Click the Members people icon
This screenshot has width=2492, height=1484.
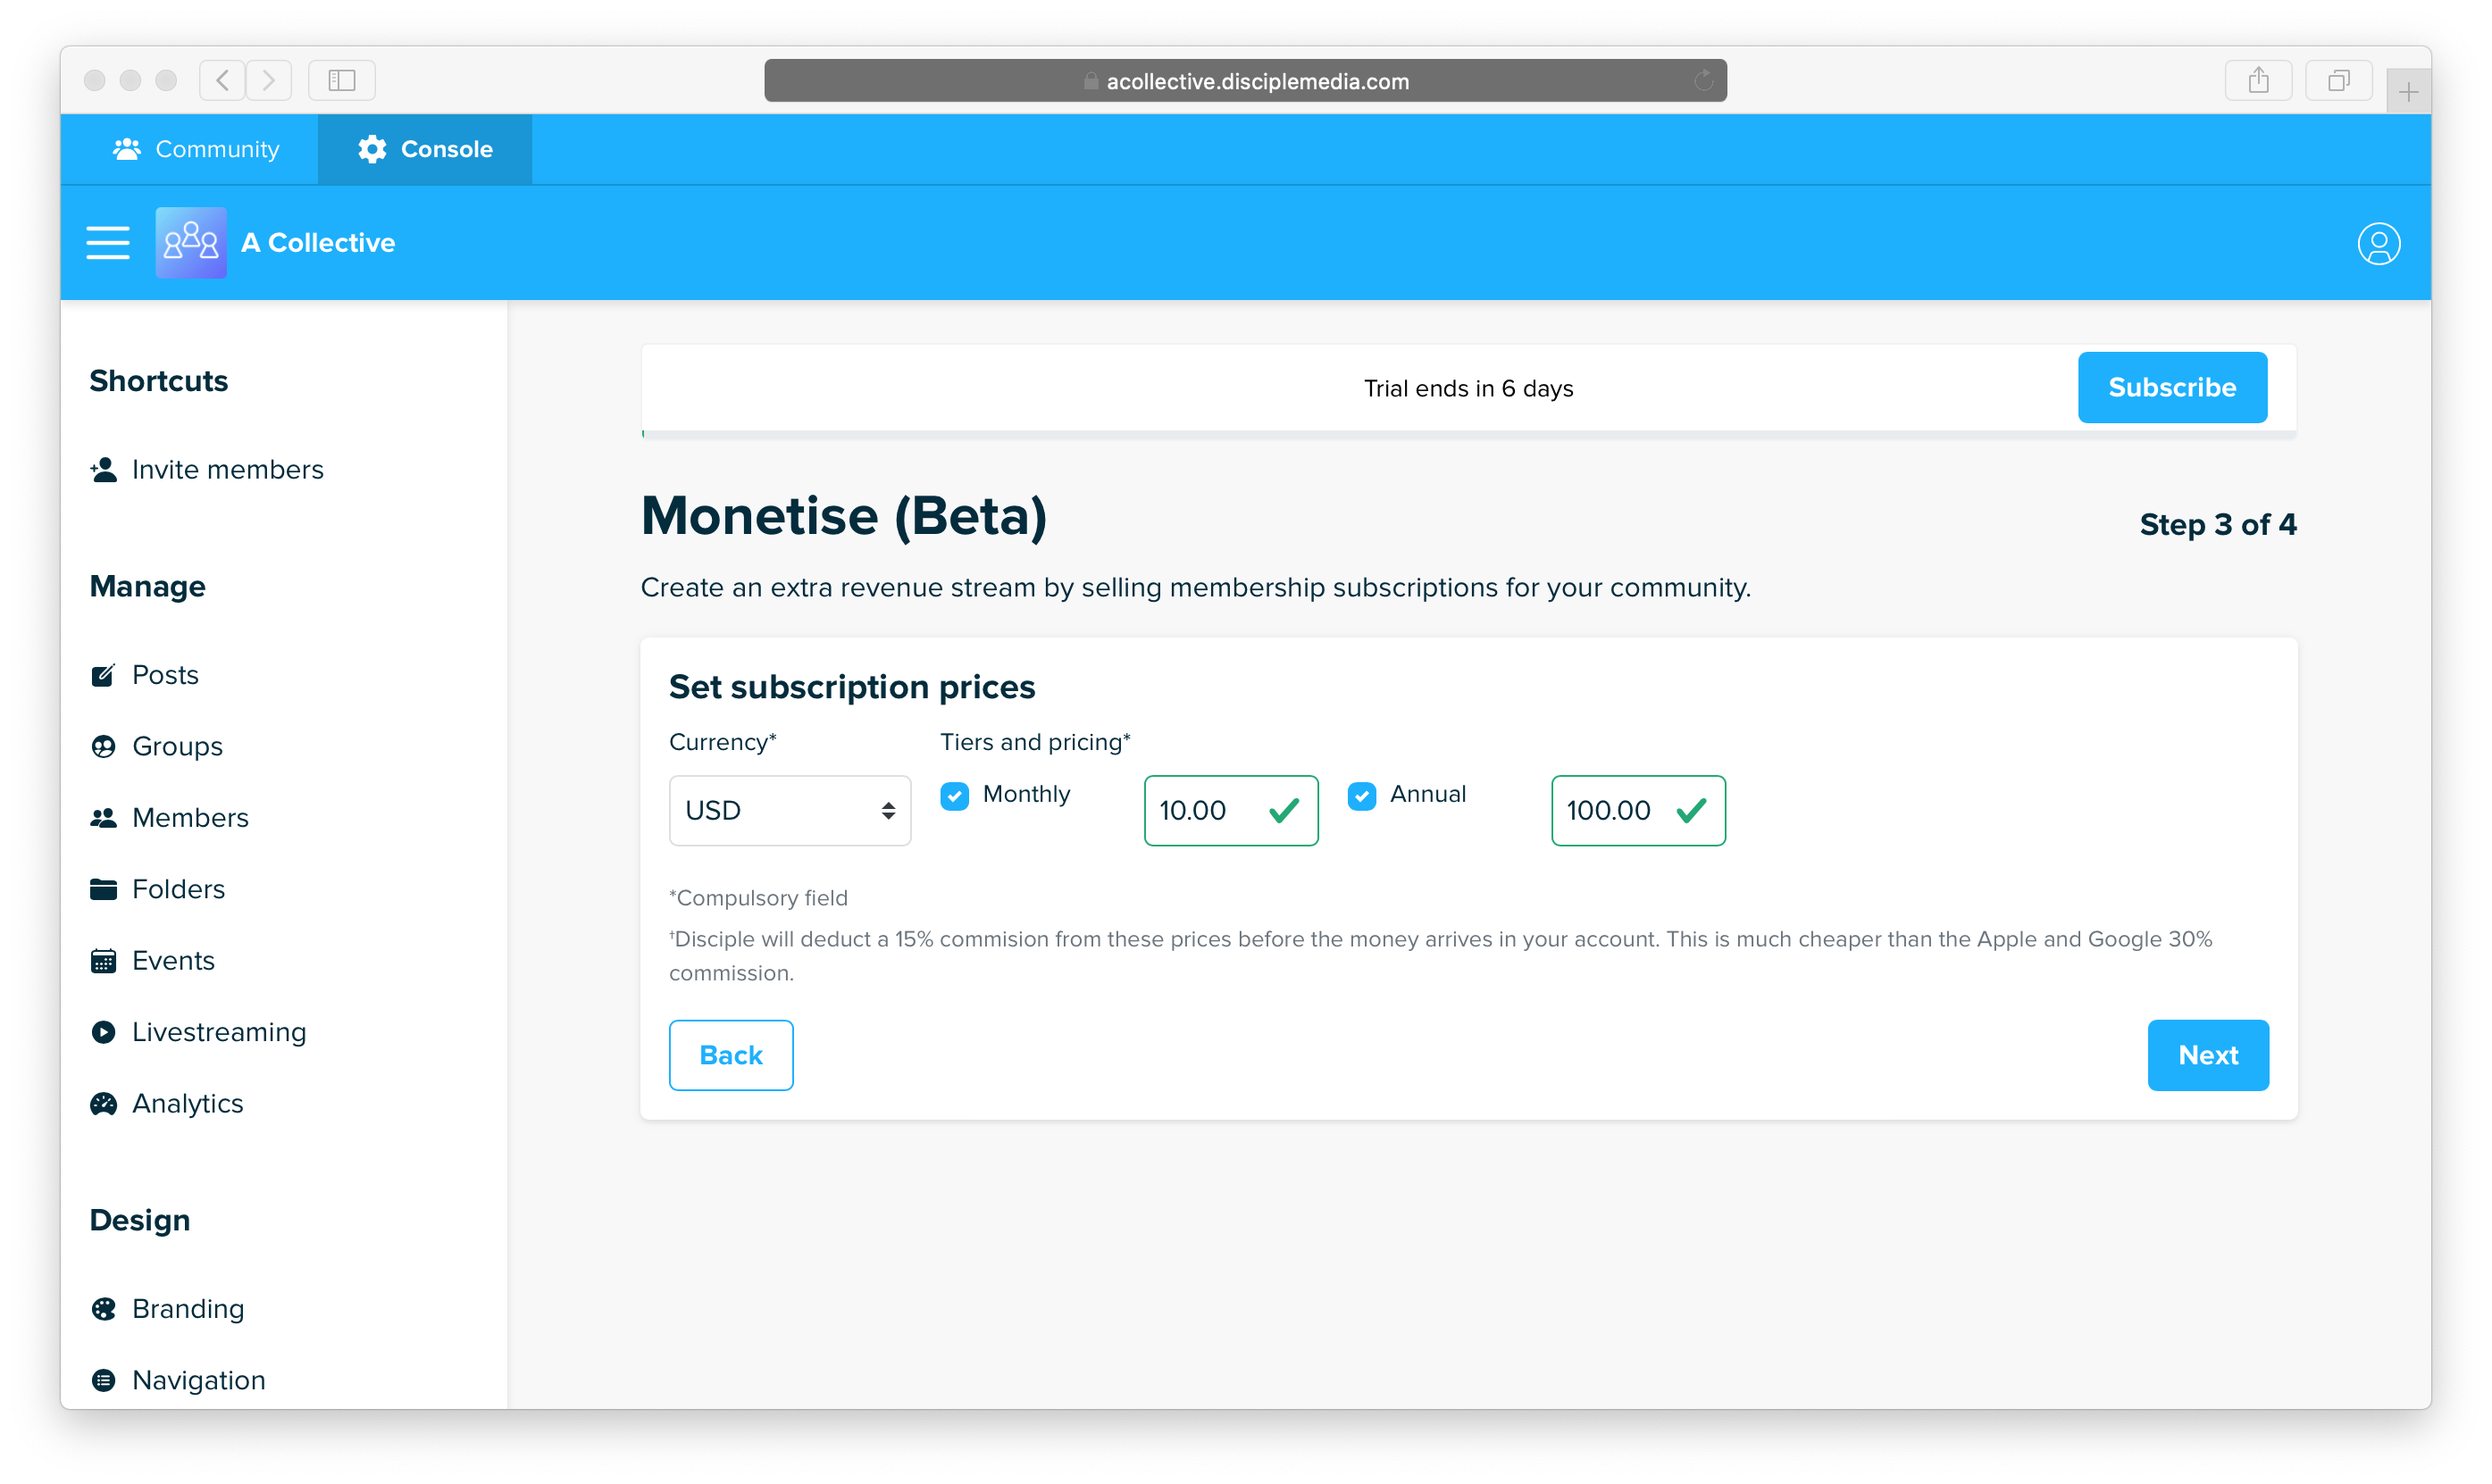pos(103,818)
